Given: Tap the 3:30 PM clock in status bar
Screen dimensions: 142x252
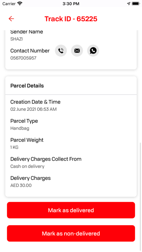Looking at the screenshot, I should (71, 4).
